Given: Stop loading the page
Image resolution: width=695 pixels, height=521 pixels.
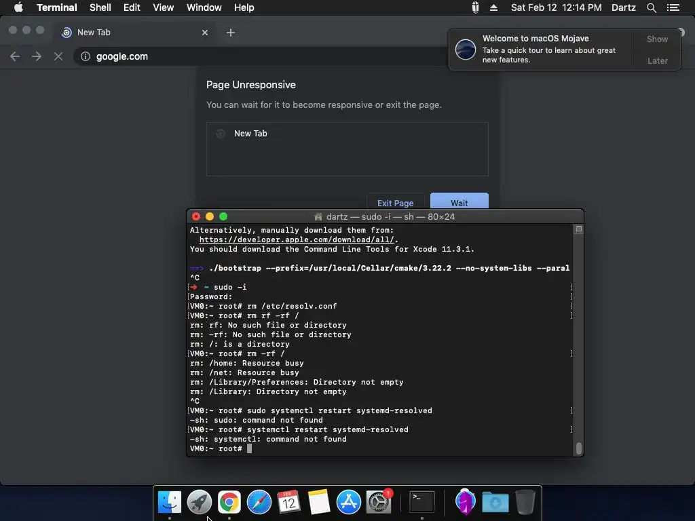Looking at the screenshot, I should [58, 56].
